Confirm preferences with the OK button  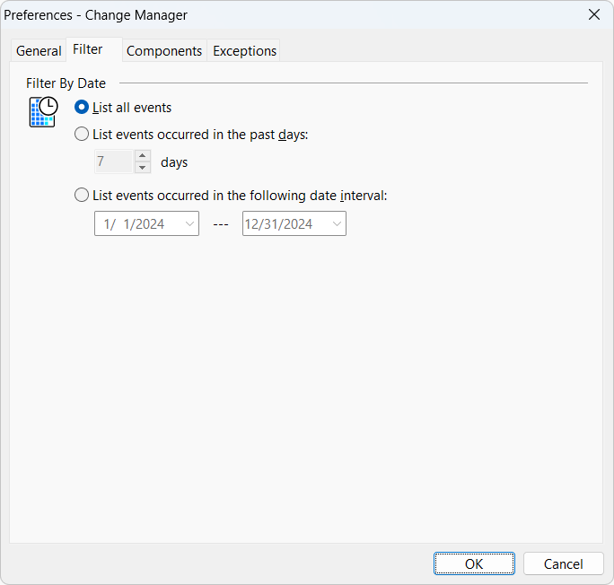pos(474,563)
